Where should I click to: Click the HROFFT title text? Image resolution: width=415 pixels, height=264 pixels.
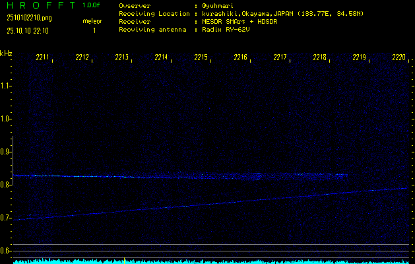(38, 5)
